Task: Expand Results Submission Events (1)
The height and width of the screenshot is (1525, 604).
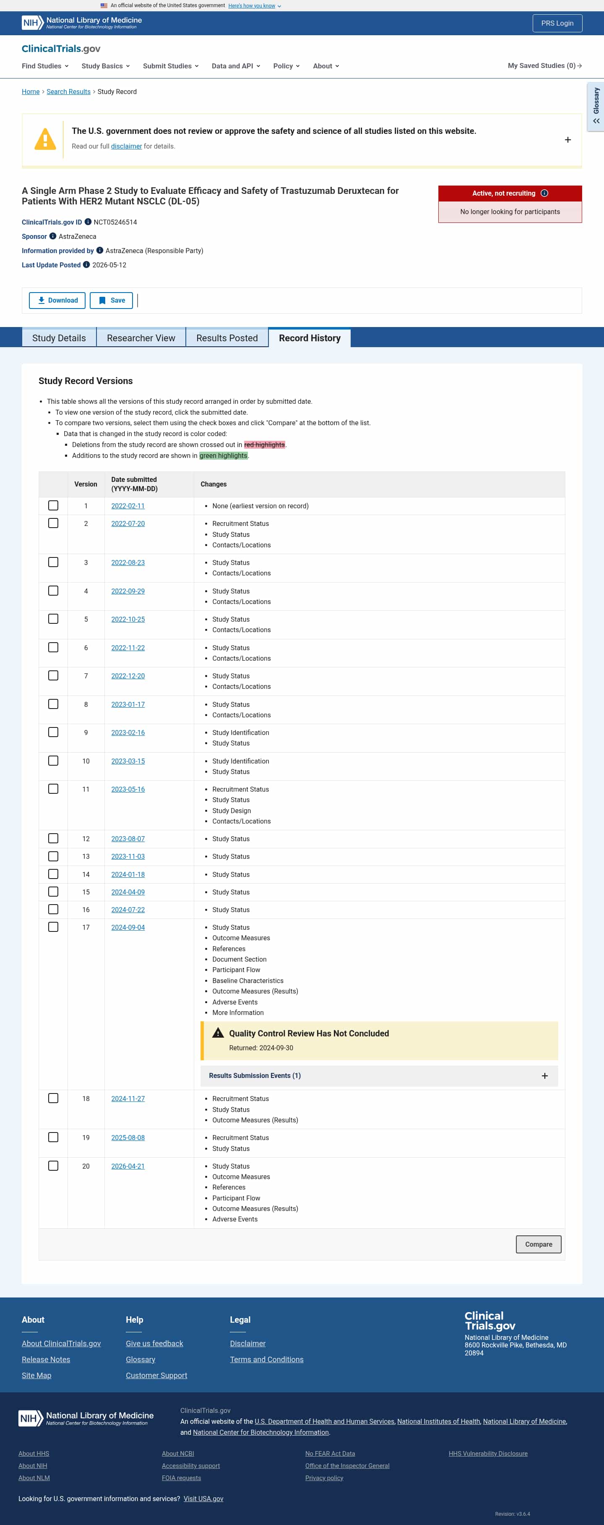Action: 379,1076
